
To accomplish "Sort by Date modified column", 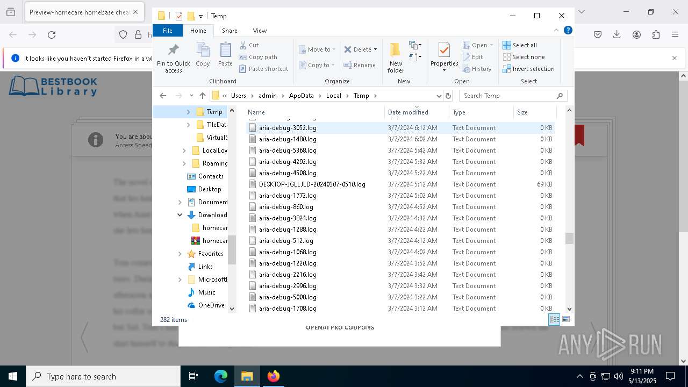I will pos(417,112).
